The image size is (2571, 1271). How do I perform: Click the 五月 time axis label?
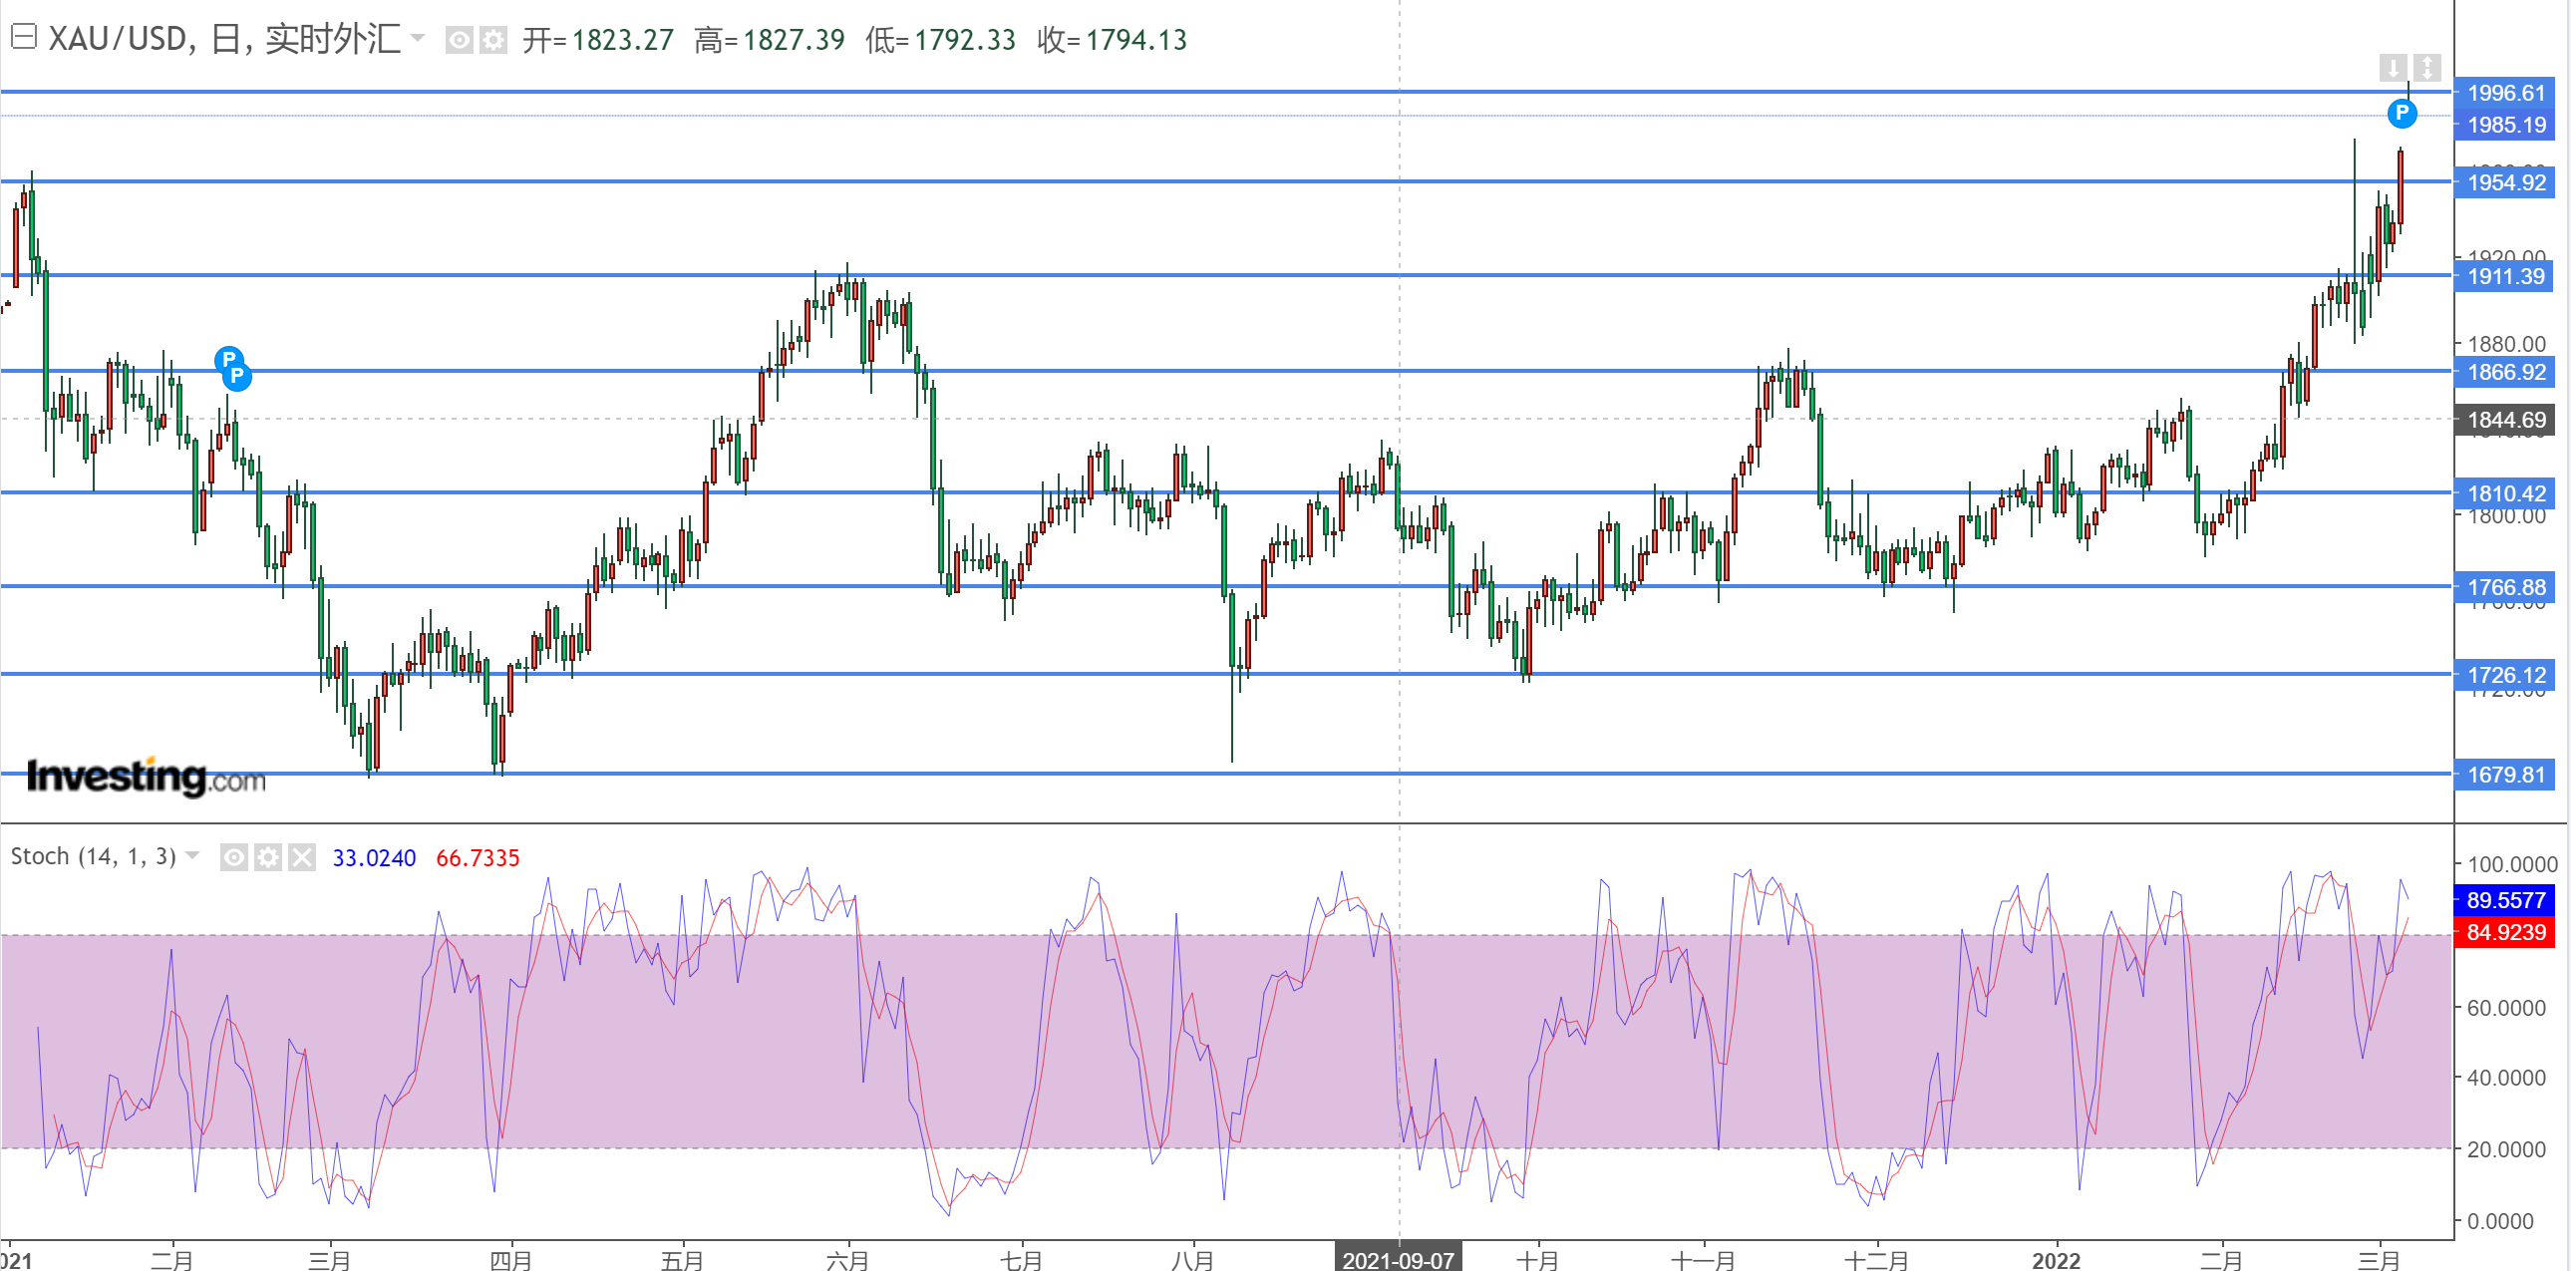click(x=683, y=1261)
